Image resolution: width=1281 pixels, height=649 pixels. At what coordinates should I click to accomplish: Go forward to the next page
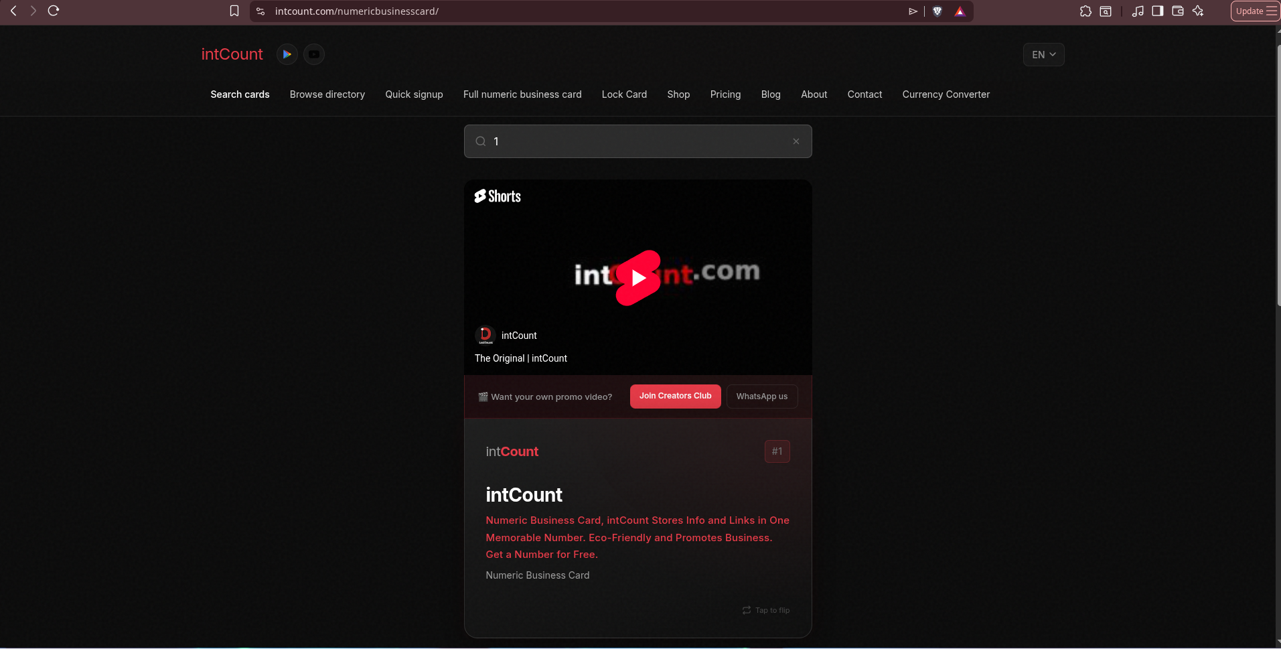(x=33, y=11)
